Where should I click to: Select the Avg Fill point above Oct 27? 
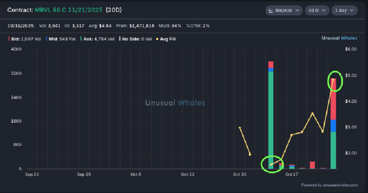pos(291,135)
